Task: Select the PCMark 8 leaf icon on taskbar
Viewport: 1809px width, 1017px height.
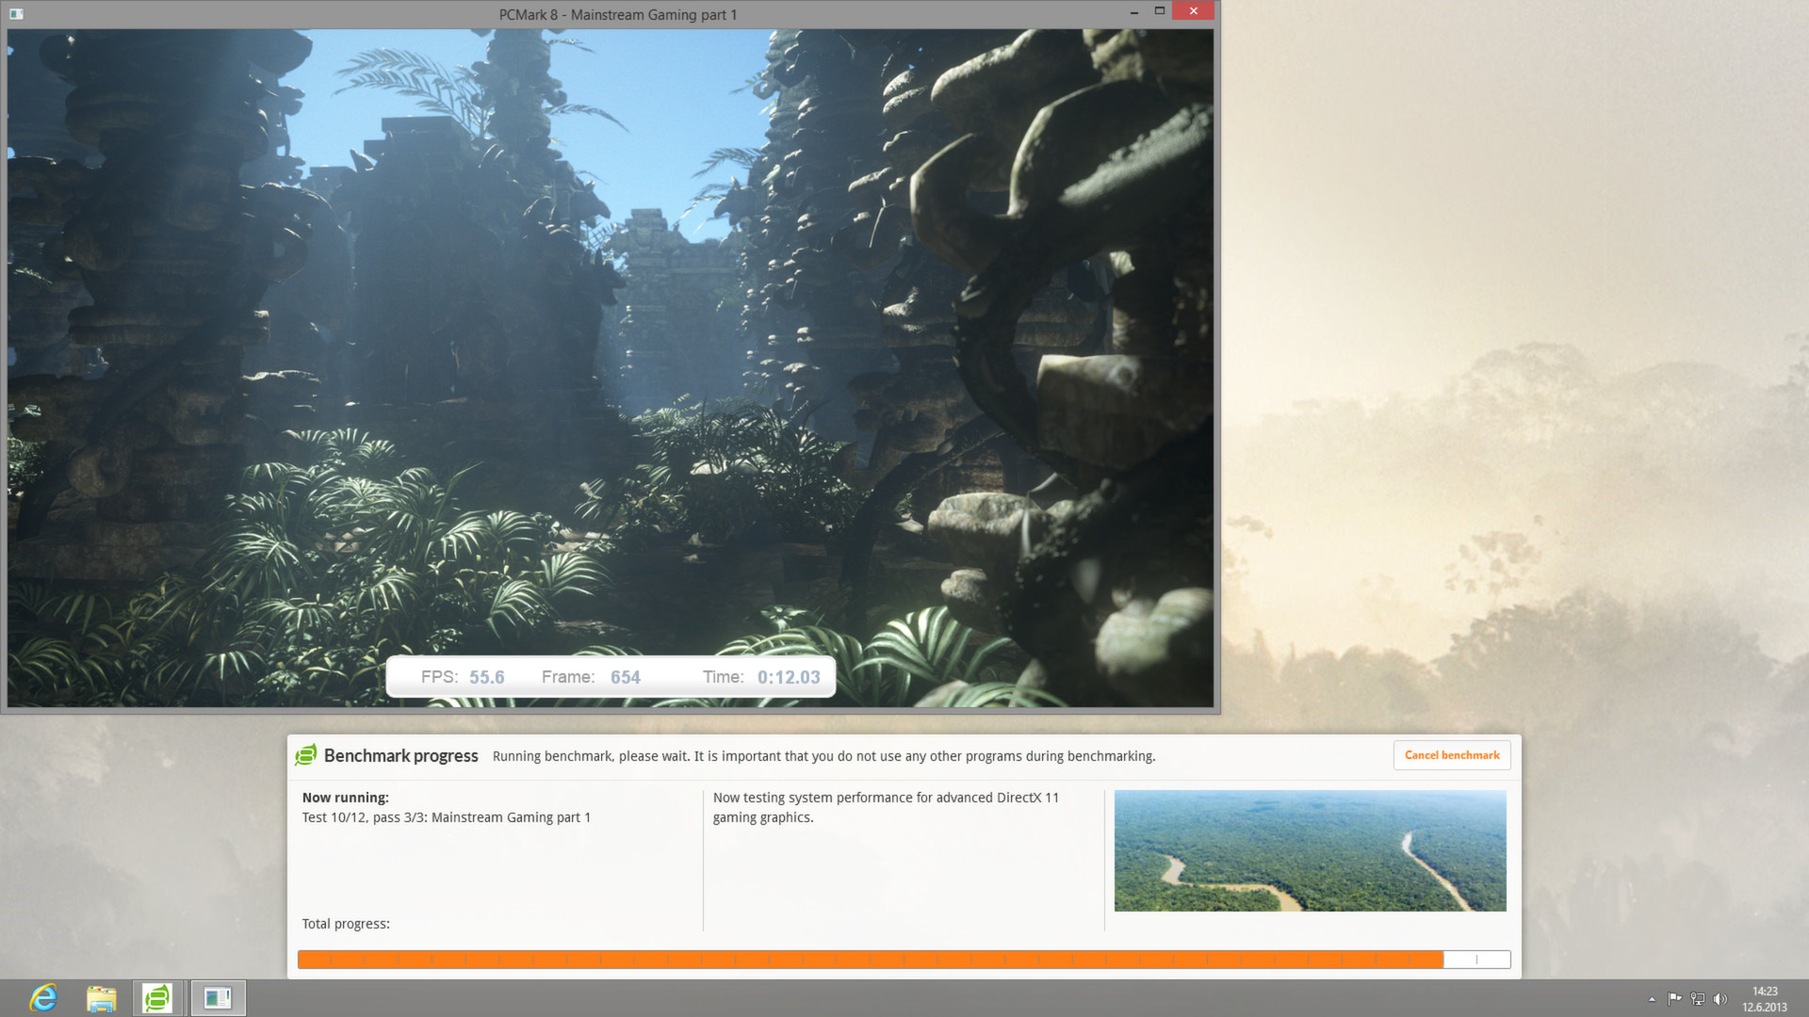Action: [x=157, y=997]
